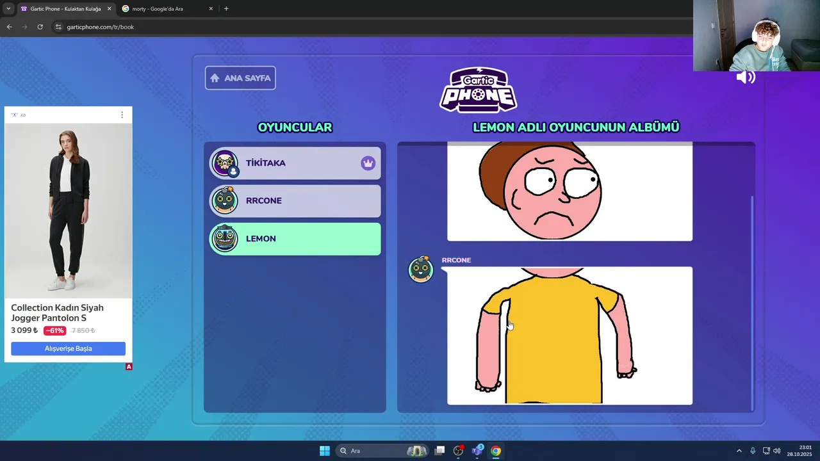Click the taskbar Ara search box
Viewport: 820px width, 461px height.
[382, 451]
